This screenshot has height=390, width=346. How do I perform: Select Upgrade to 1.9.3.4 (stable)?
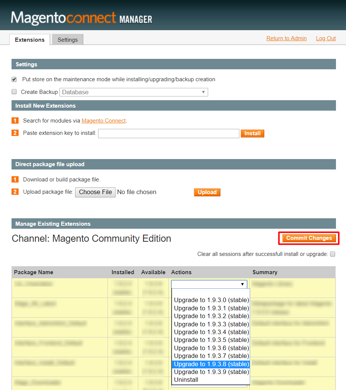pyautogui.click(x=211, y=332)
